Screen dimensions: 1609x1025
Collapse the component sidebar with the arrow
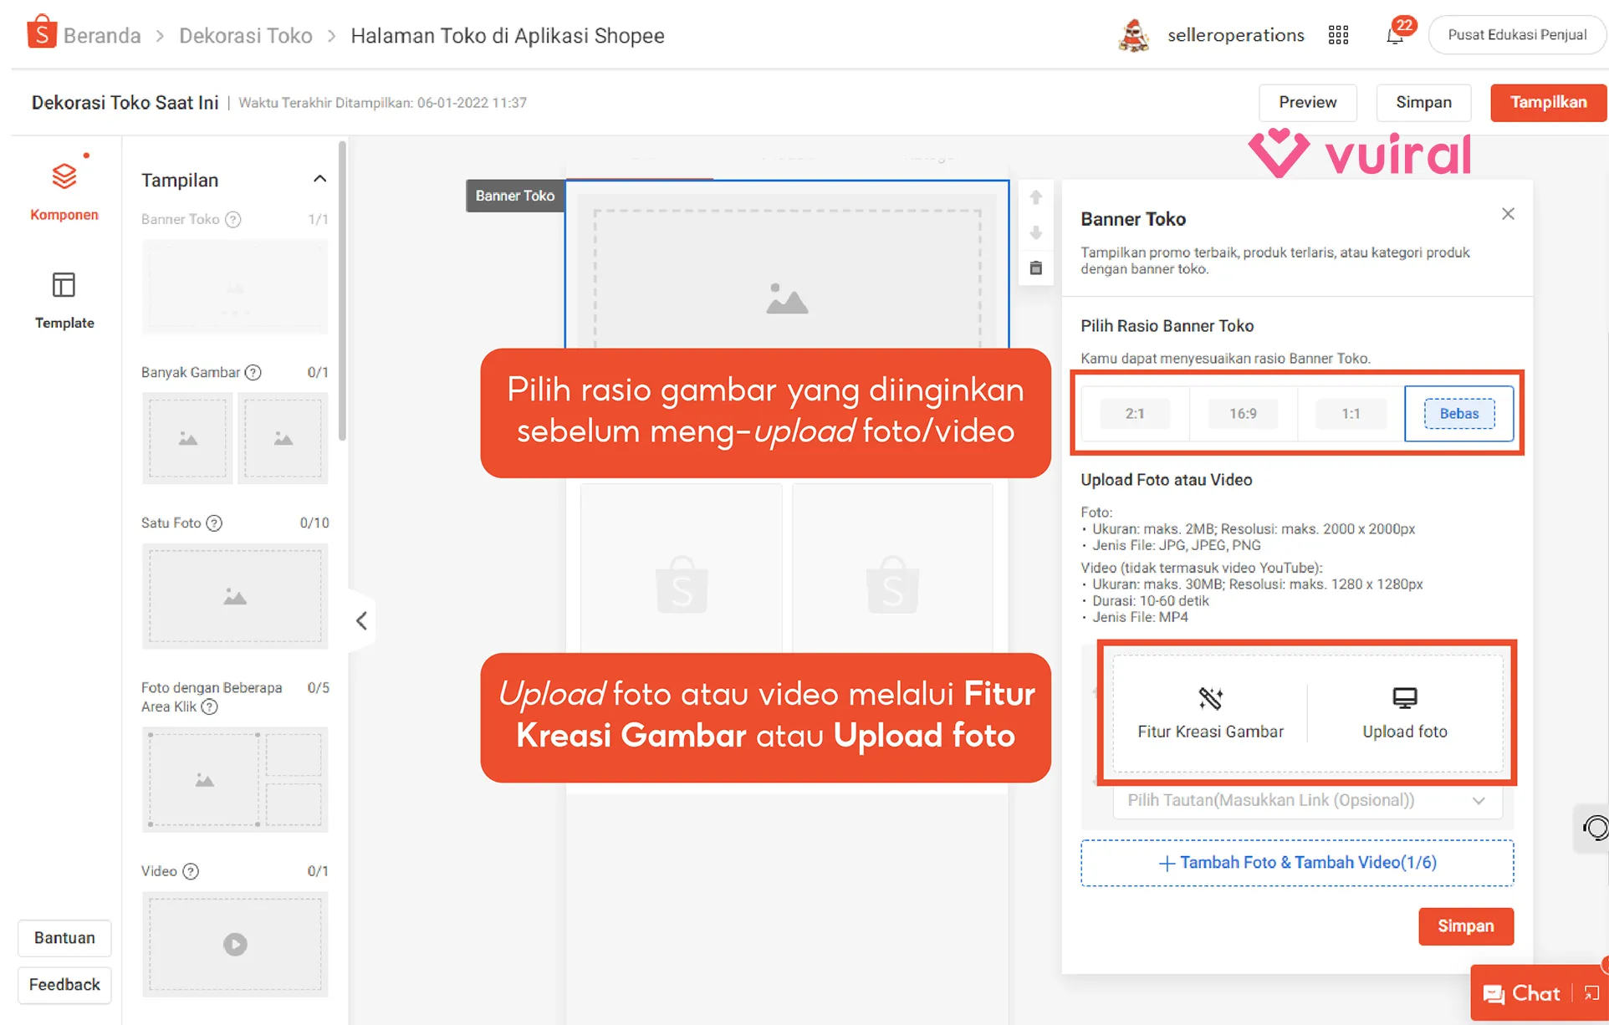pyautogui.click(x=361, y=621)
